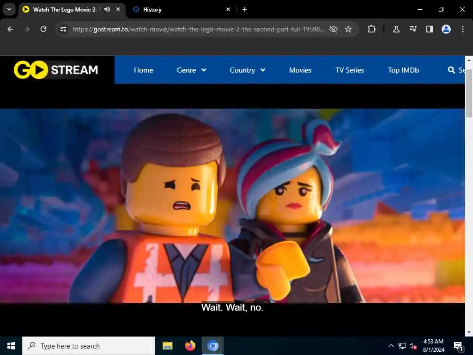The height and width of the screenshot is (355, 473).
Task: Open the Windows Start menu
Action: coord(11,346)
